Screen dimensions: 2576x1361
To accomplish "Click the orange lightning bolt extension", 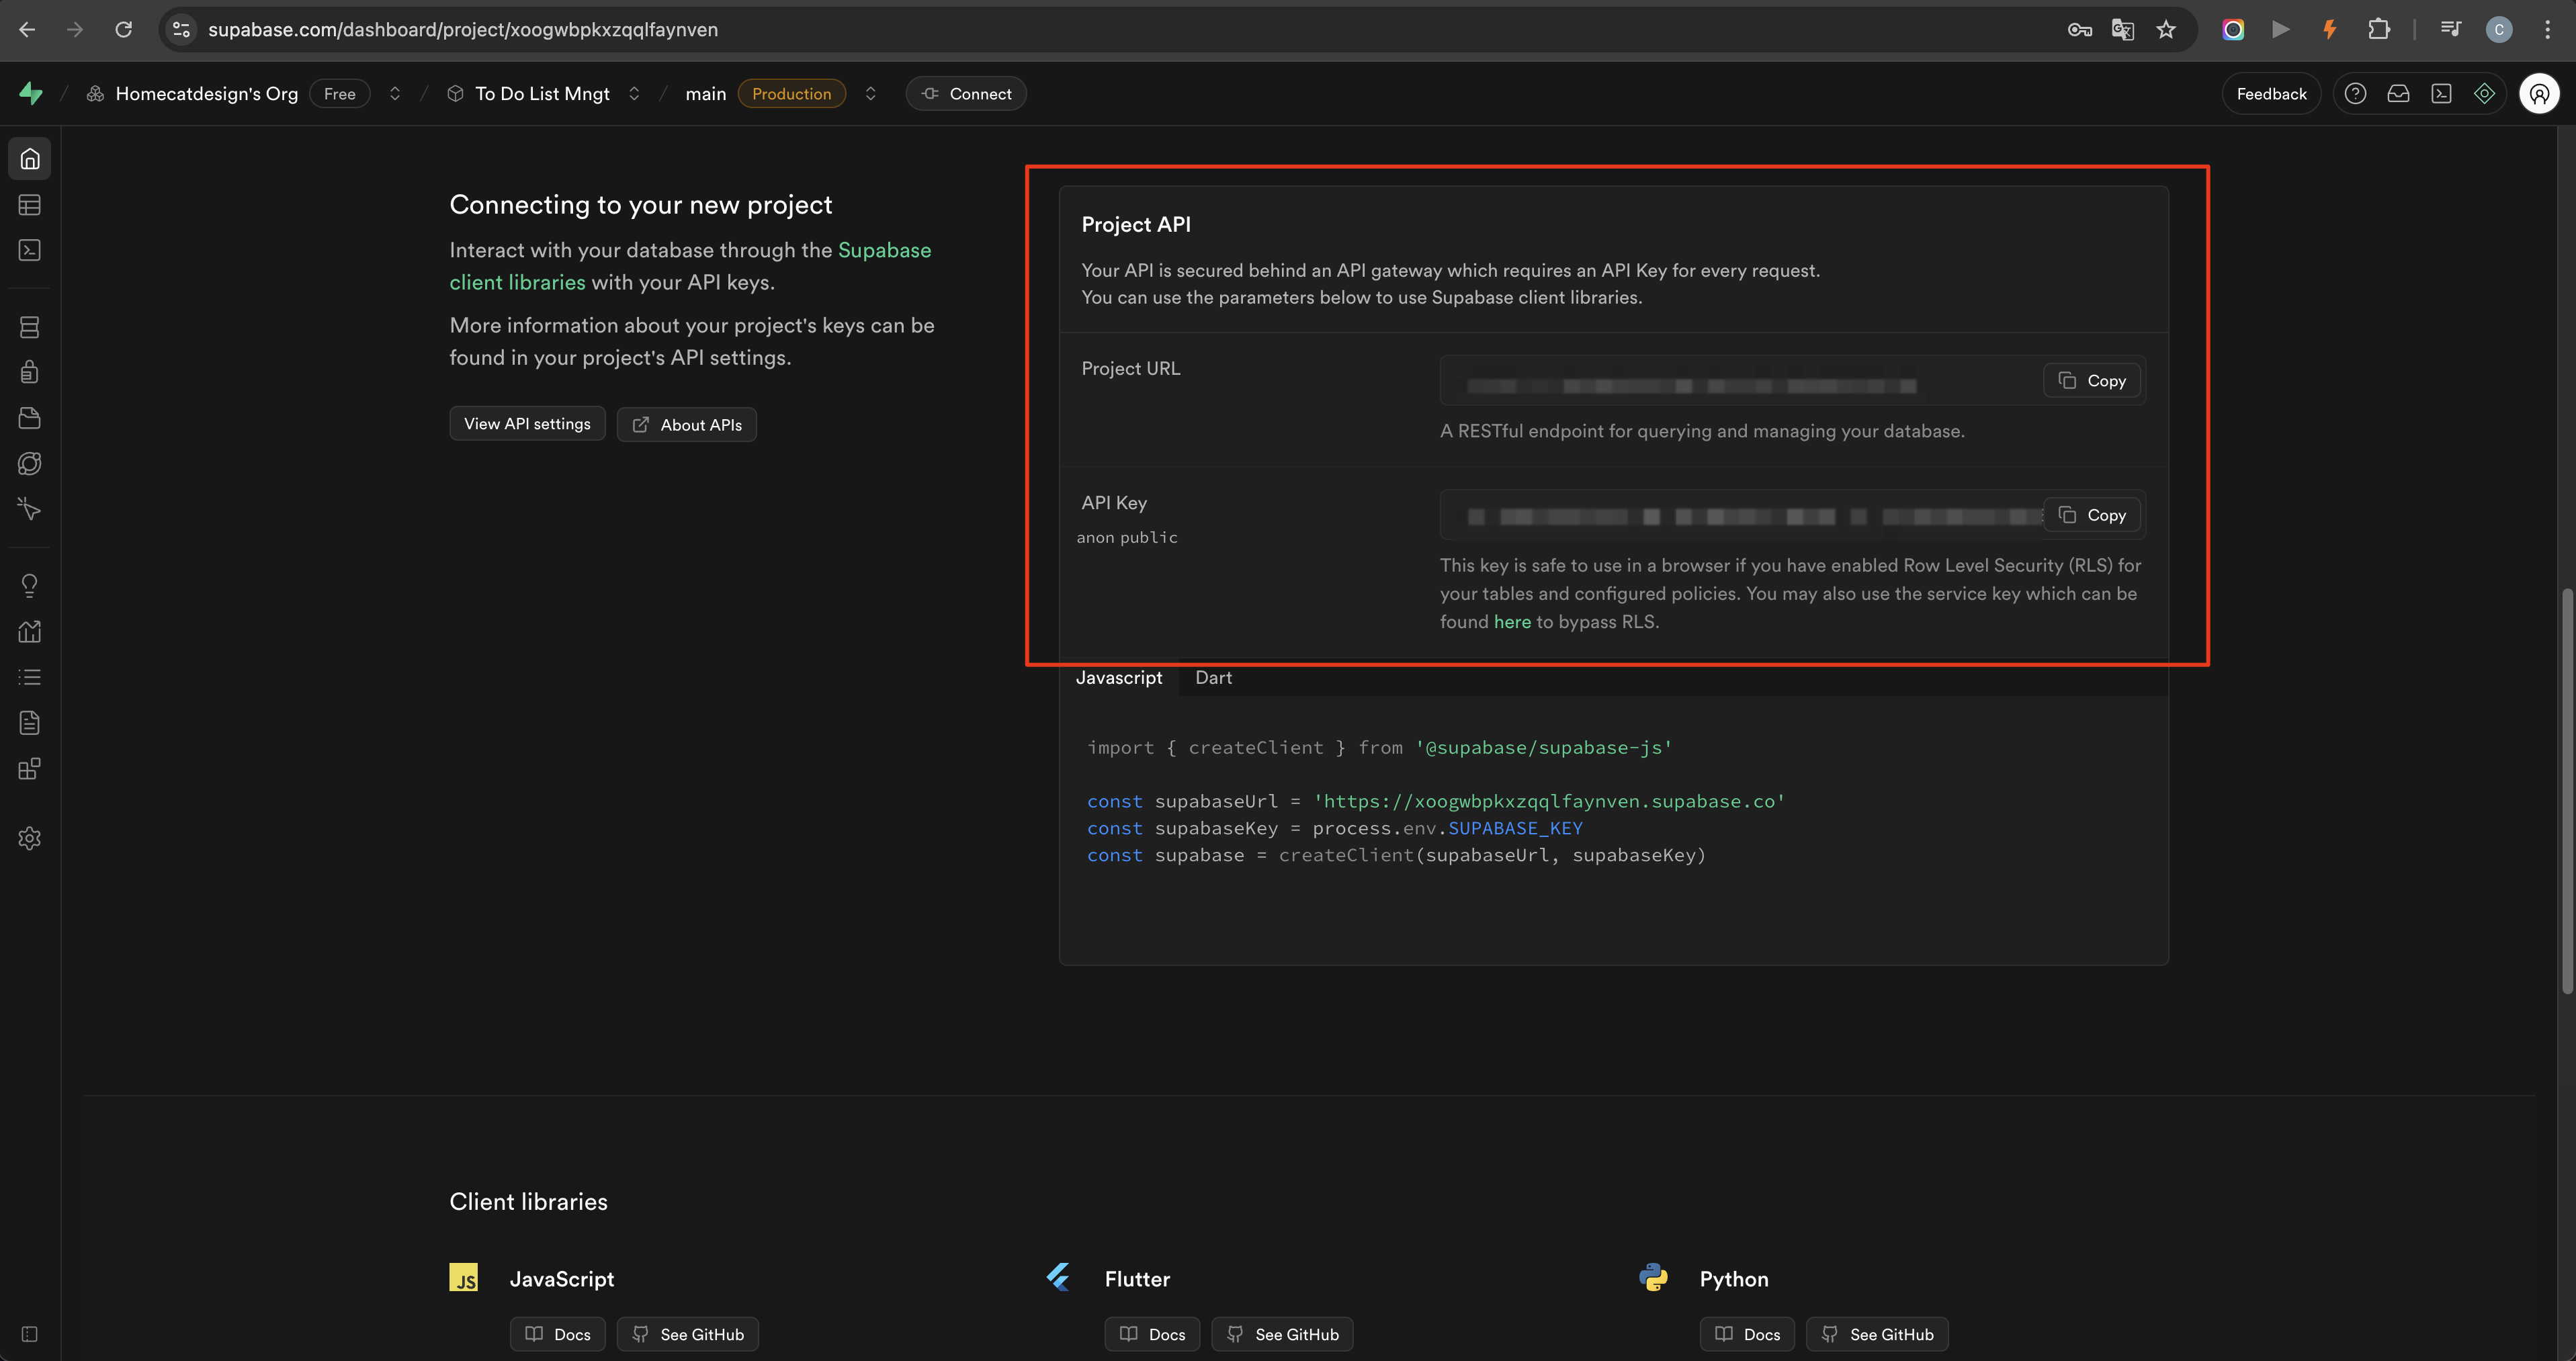I will (2329, 29).
